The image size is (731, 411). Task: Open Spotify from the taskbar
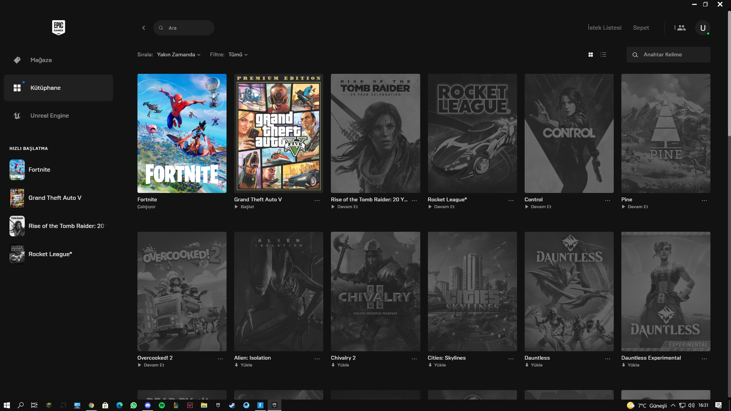(x=162, y=405)
